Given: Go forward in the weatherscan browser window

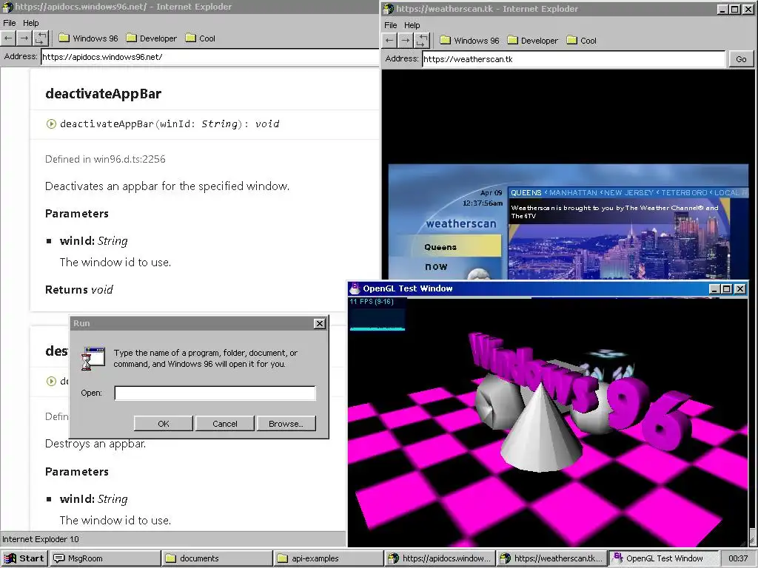Looking at the screenshot, I should click(406, 41).
